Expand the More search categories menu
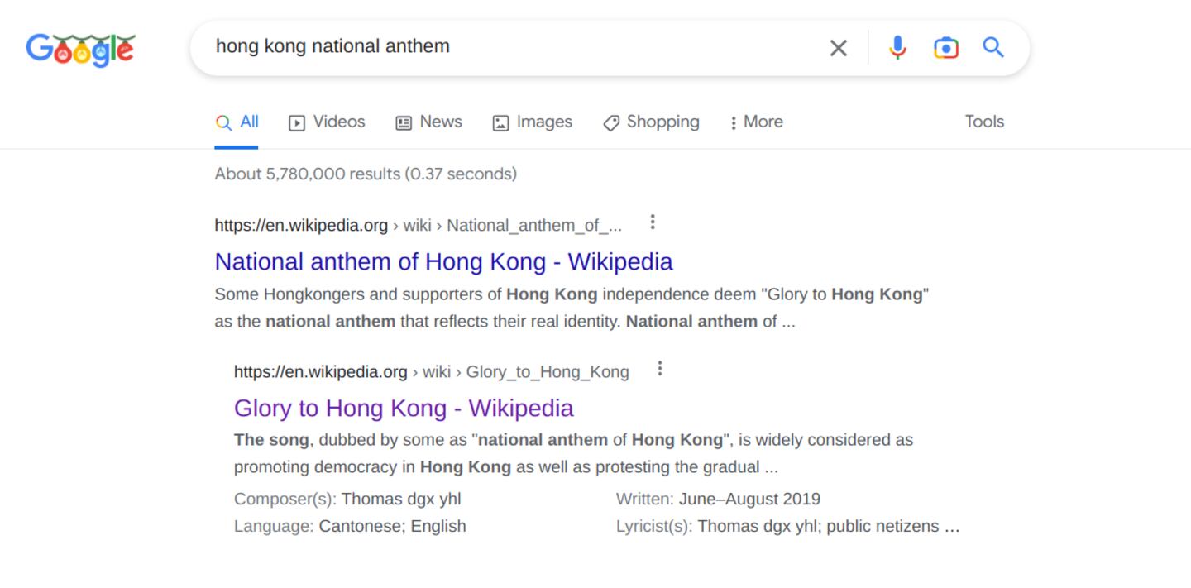 point(755,122)
